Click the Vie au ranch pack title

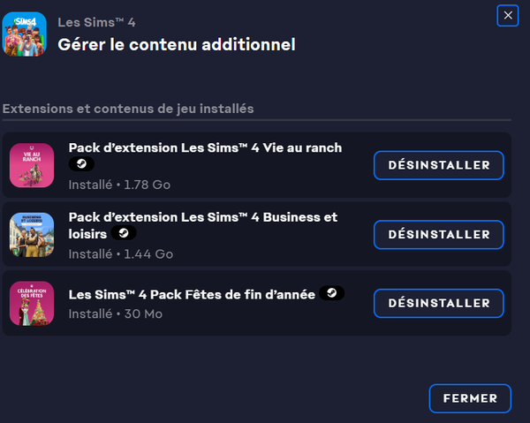click(x=205, y=147)
